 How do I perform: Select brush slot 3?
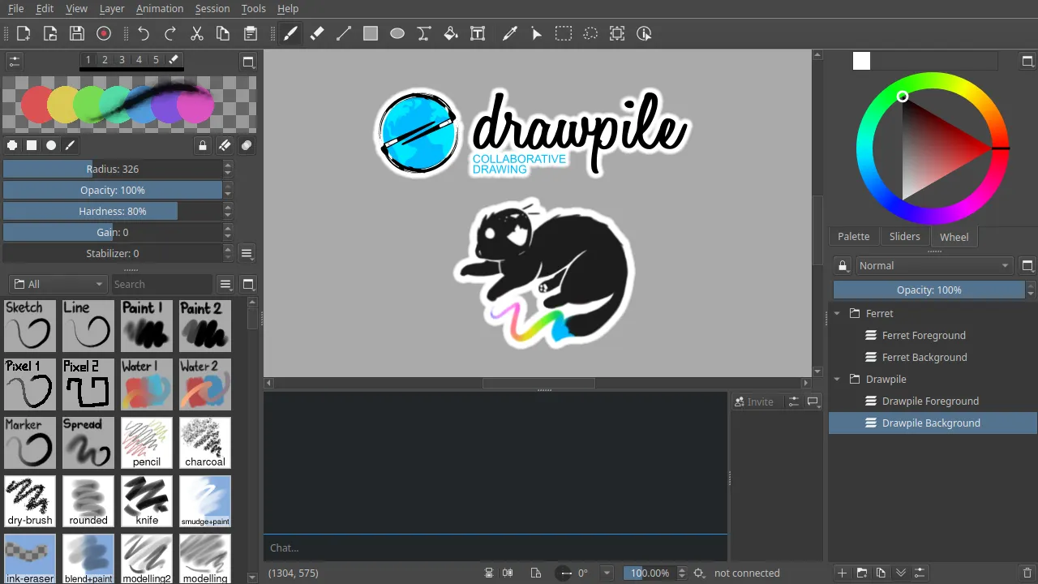(122, 59)
